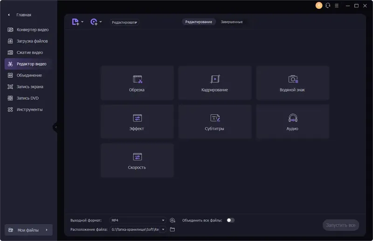Switch to Завершенные tab
The height and width of the screenshot is (241, 373).
(231, 22)
